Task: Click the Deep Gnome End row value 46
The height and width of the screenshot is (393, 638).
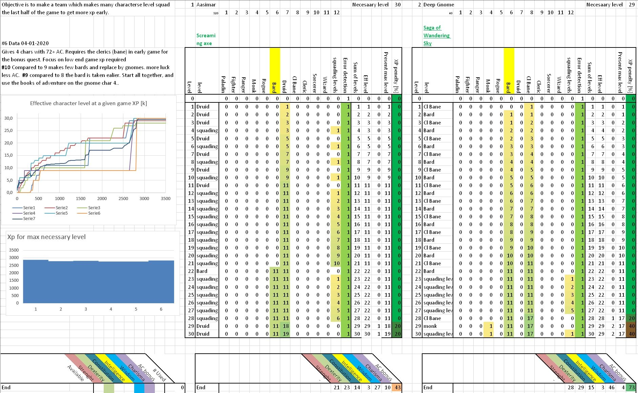Action: pos(611,387)
